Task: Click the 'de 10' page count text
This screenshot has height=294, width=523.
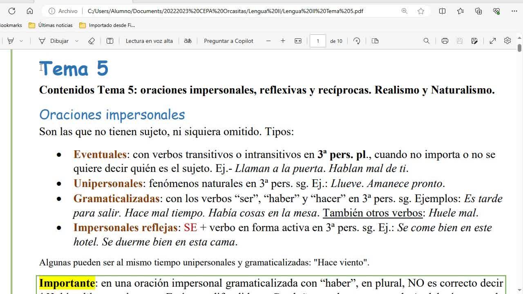Action: point(336,41)
